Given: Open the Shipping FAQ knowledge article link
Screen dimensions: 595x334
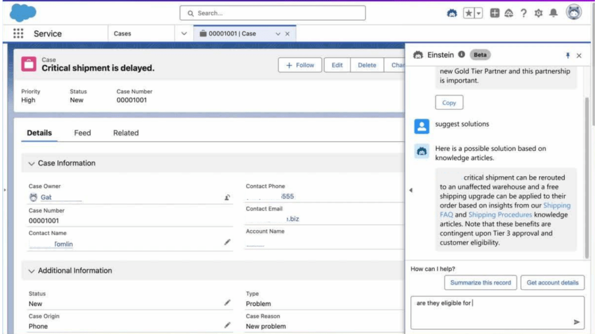Looking at the screenshot, I should [505, 210].
